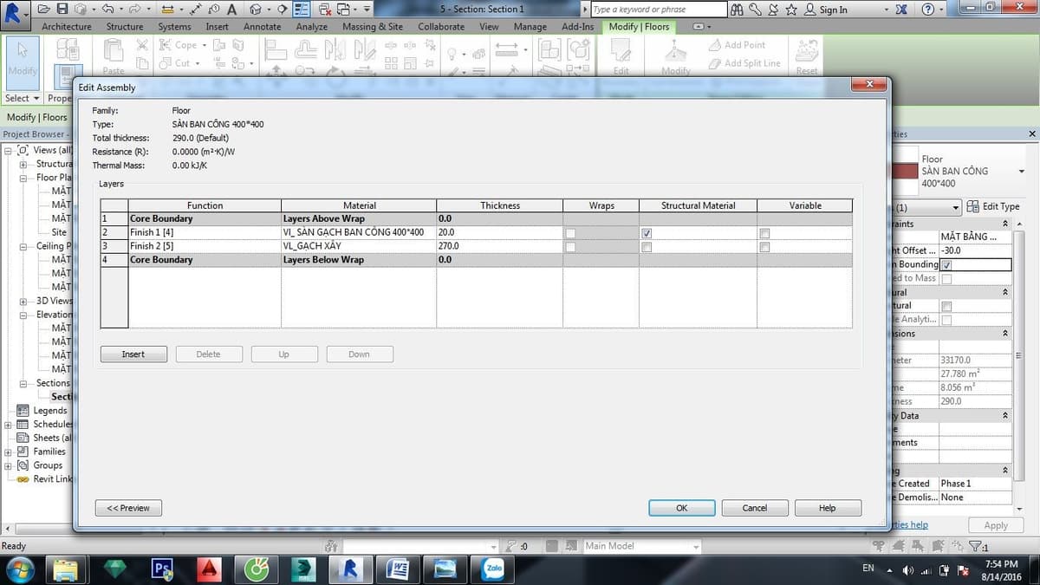Expand the Families tree node
Image resolution: width=1040 pixels, height=585 pixels.
9,452
